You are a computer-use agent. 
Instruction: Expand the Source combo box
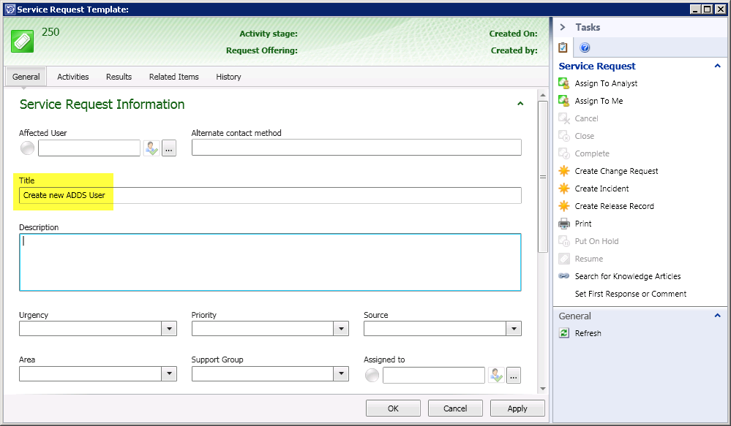[x=514, y=329]
